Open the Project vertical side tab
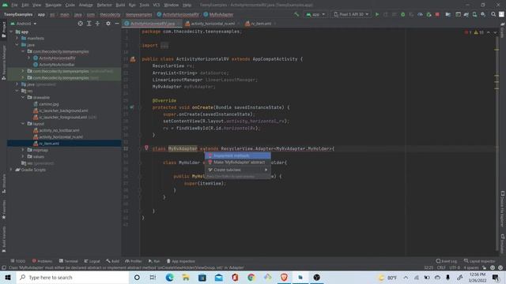Image resolution: width=506 pixels, height=284 pixels. (3, 30)
